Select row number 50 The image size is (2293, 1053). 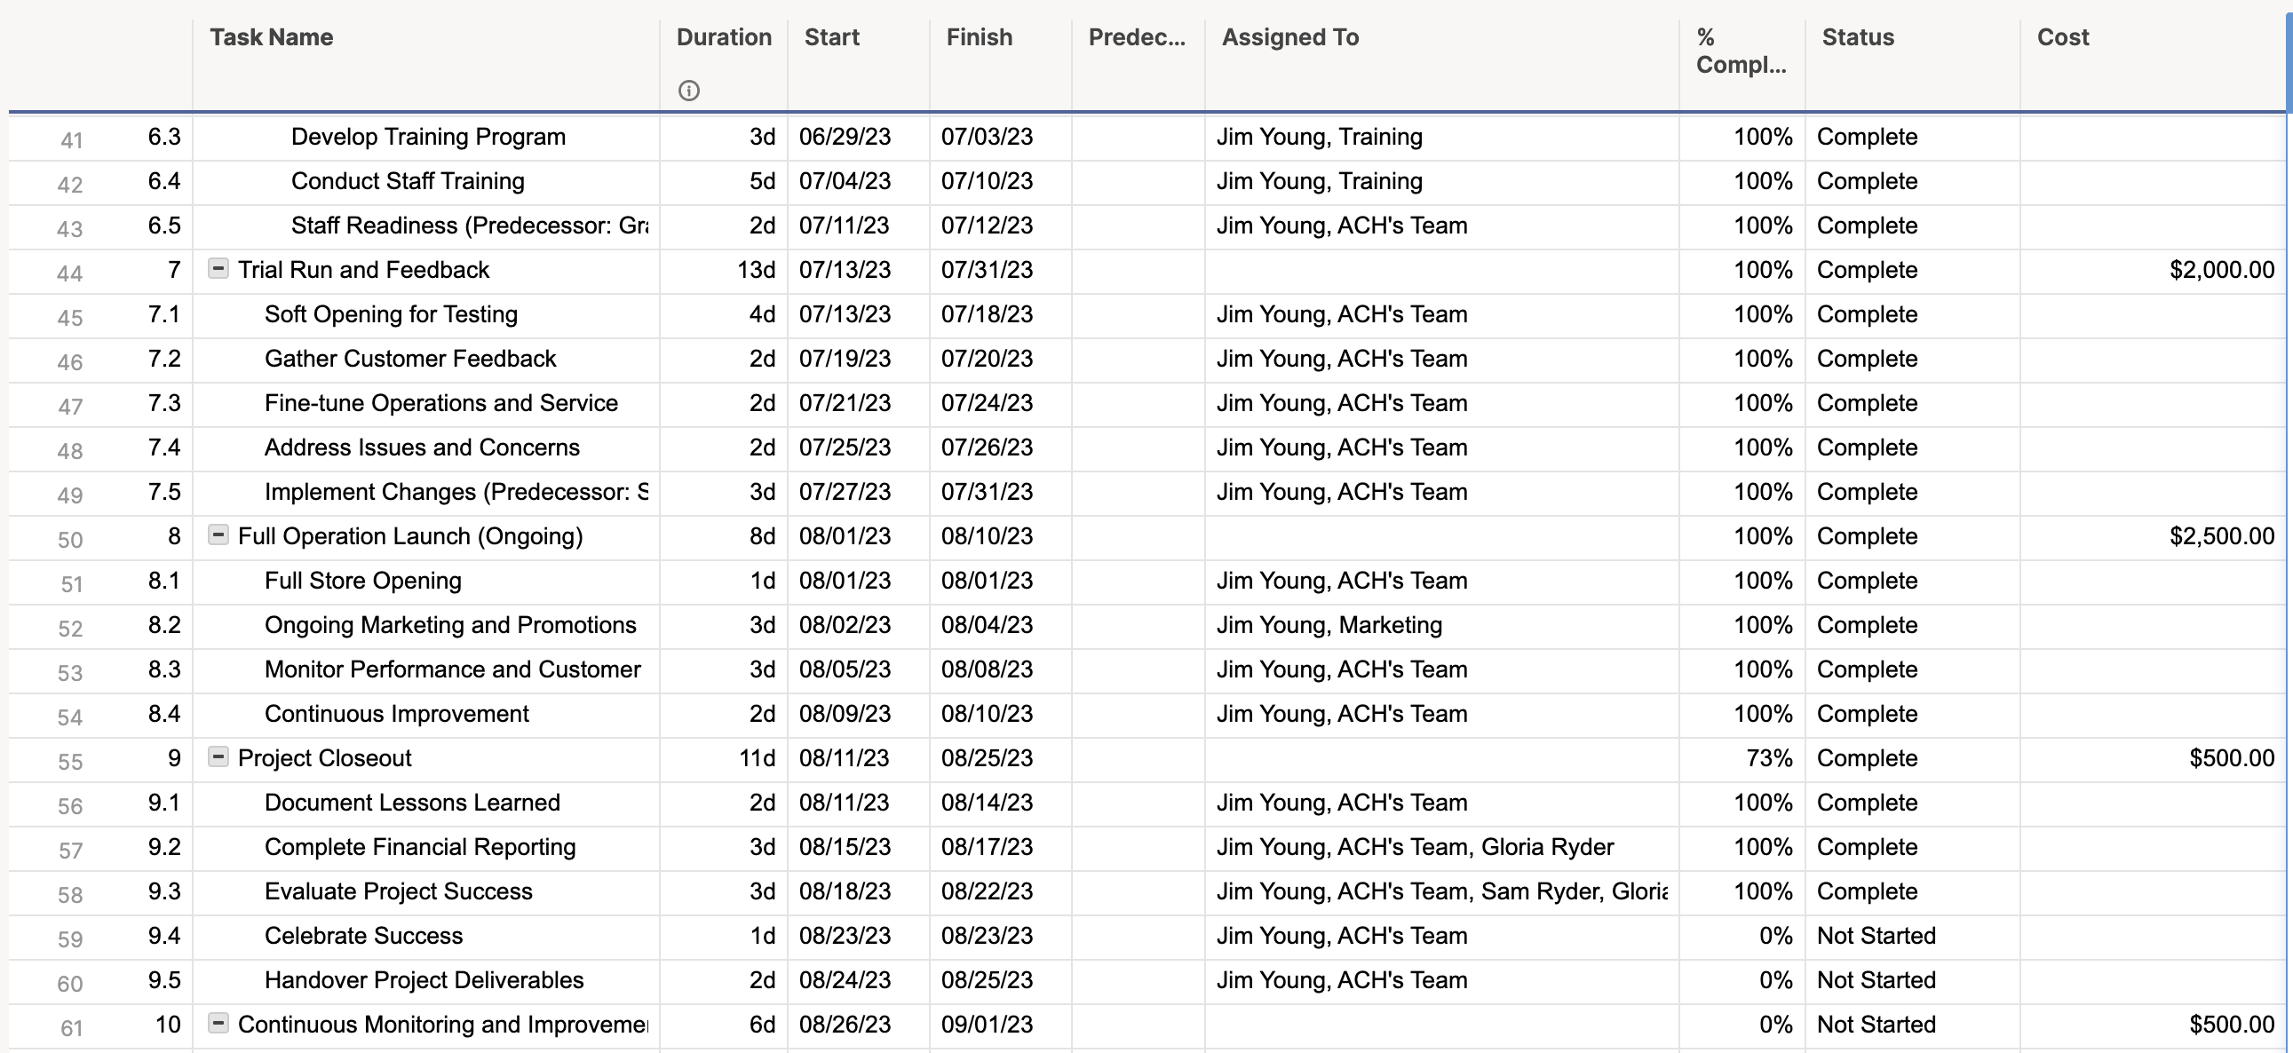(70, 539)
